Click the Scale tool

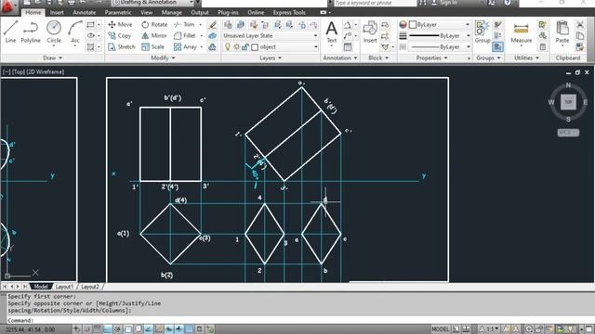pyautogui.click(x=152, y=46)
